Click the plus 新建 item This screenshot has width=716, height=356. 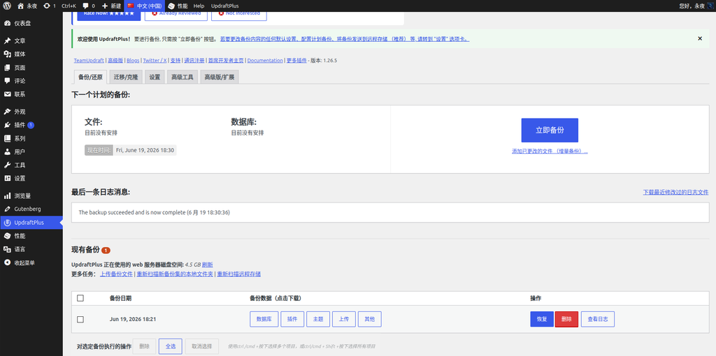pyautogui.click(x=111, y=6)
